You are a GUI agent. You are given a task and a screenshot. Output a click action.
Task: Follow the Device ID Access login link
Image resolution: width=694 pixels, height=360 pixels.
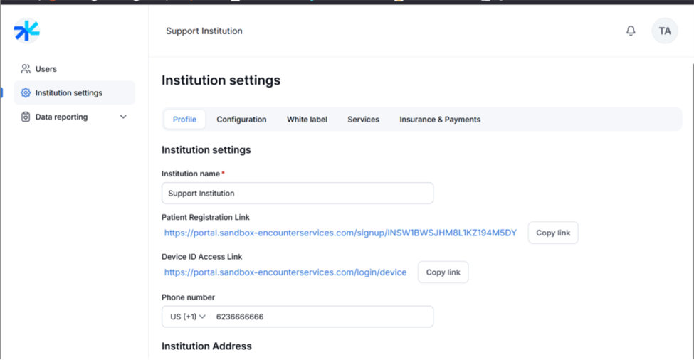click(285, 272)
